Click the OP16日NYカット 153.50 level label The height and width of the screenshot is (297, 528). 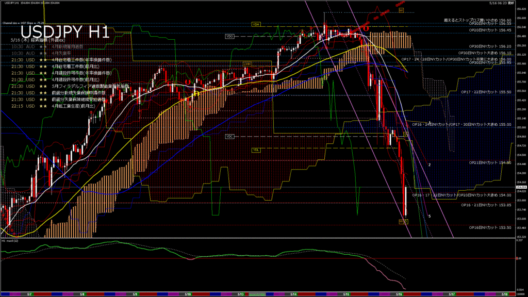click(x=489, y=227)
